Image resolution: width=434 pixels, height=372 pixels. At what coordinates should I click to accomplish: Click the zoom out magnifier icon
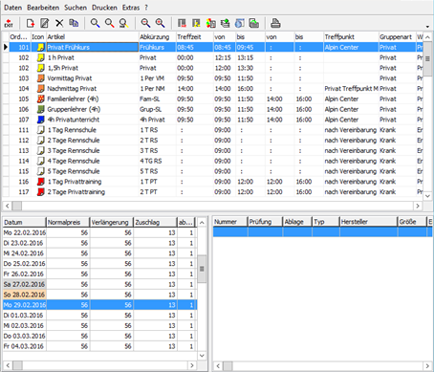click(x=145, y=23)
